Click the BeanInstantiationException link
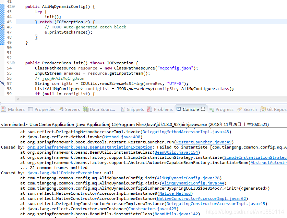Screen dimensions: 287x218 click(90, 147)
